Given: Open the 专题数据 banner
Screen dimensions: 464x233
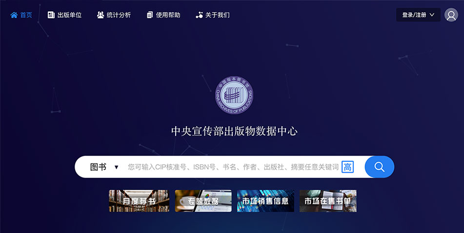Looking at the screenshot, I should [x=203, y=201].
